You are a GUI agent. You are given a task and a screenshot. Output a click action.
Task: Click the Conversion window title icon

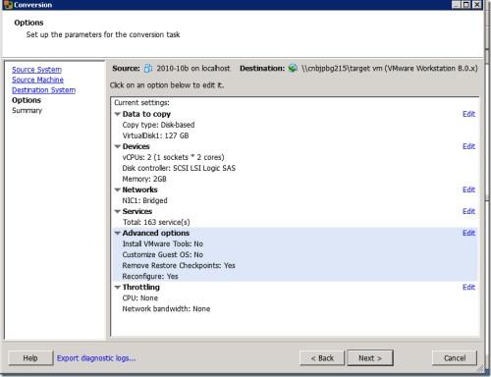[x=8, y=5]
